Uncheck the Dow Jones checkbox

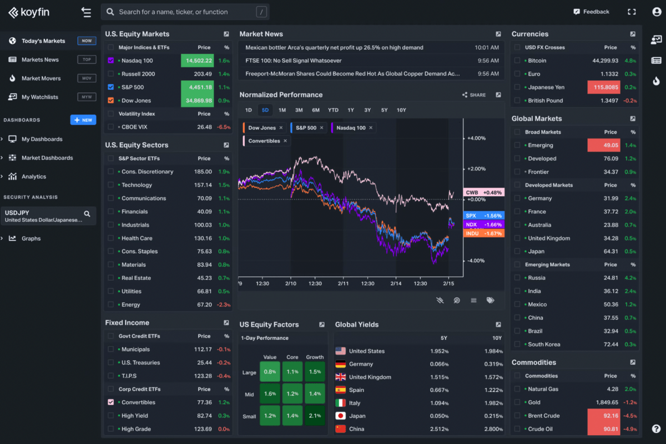click(111, 100)
